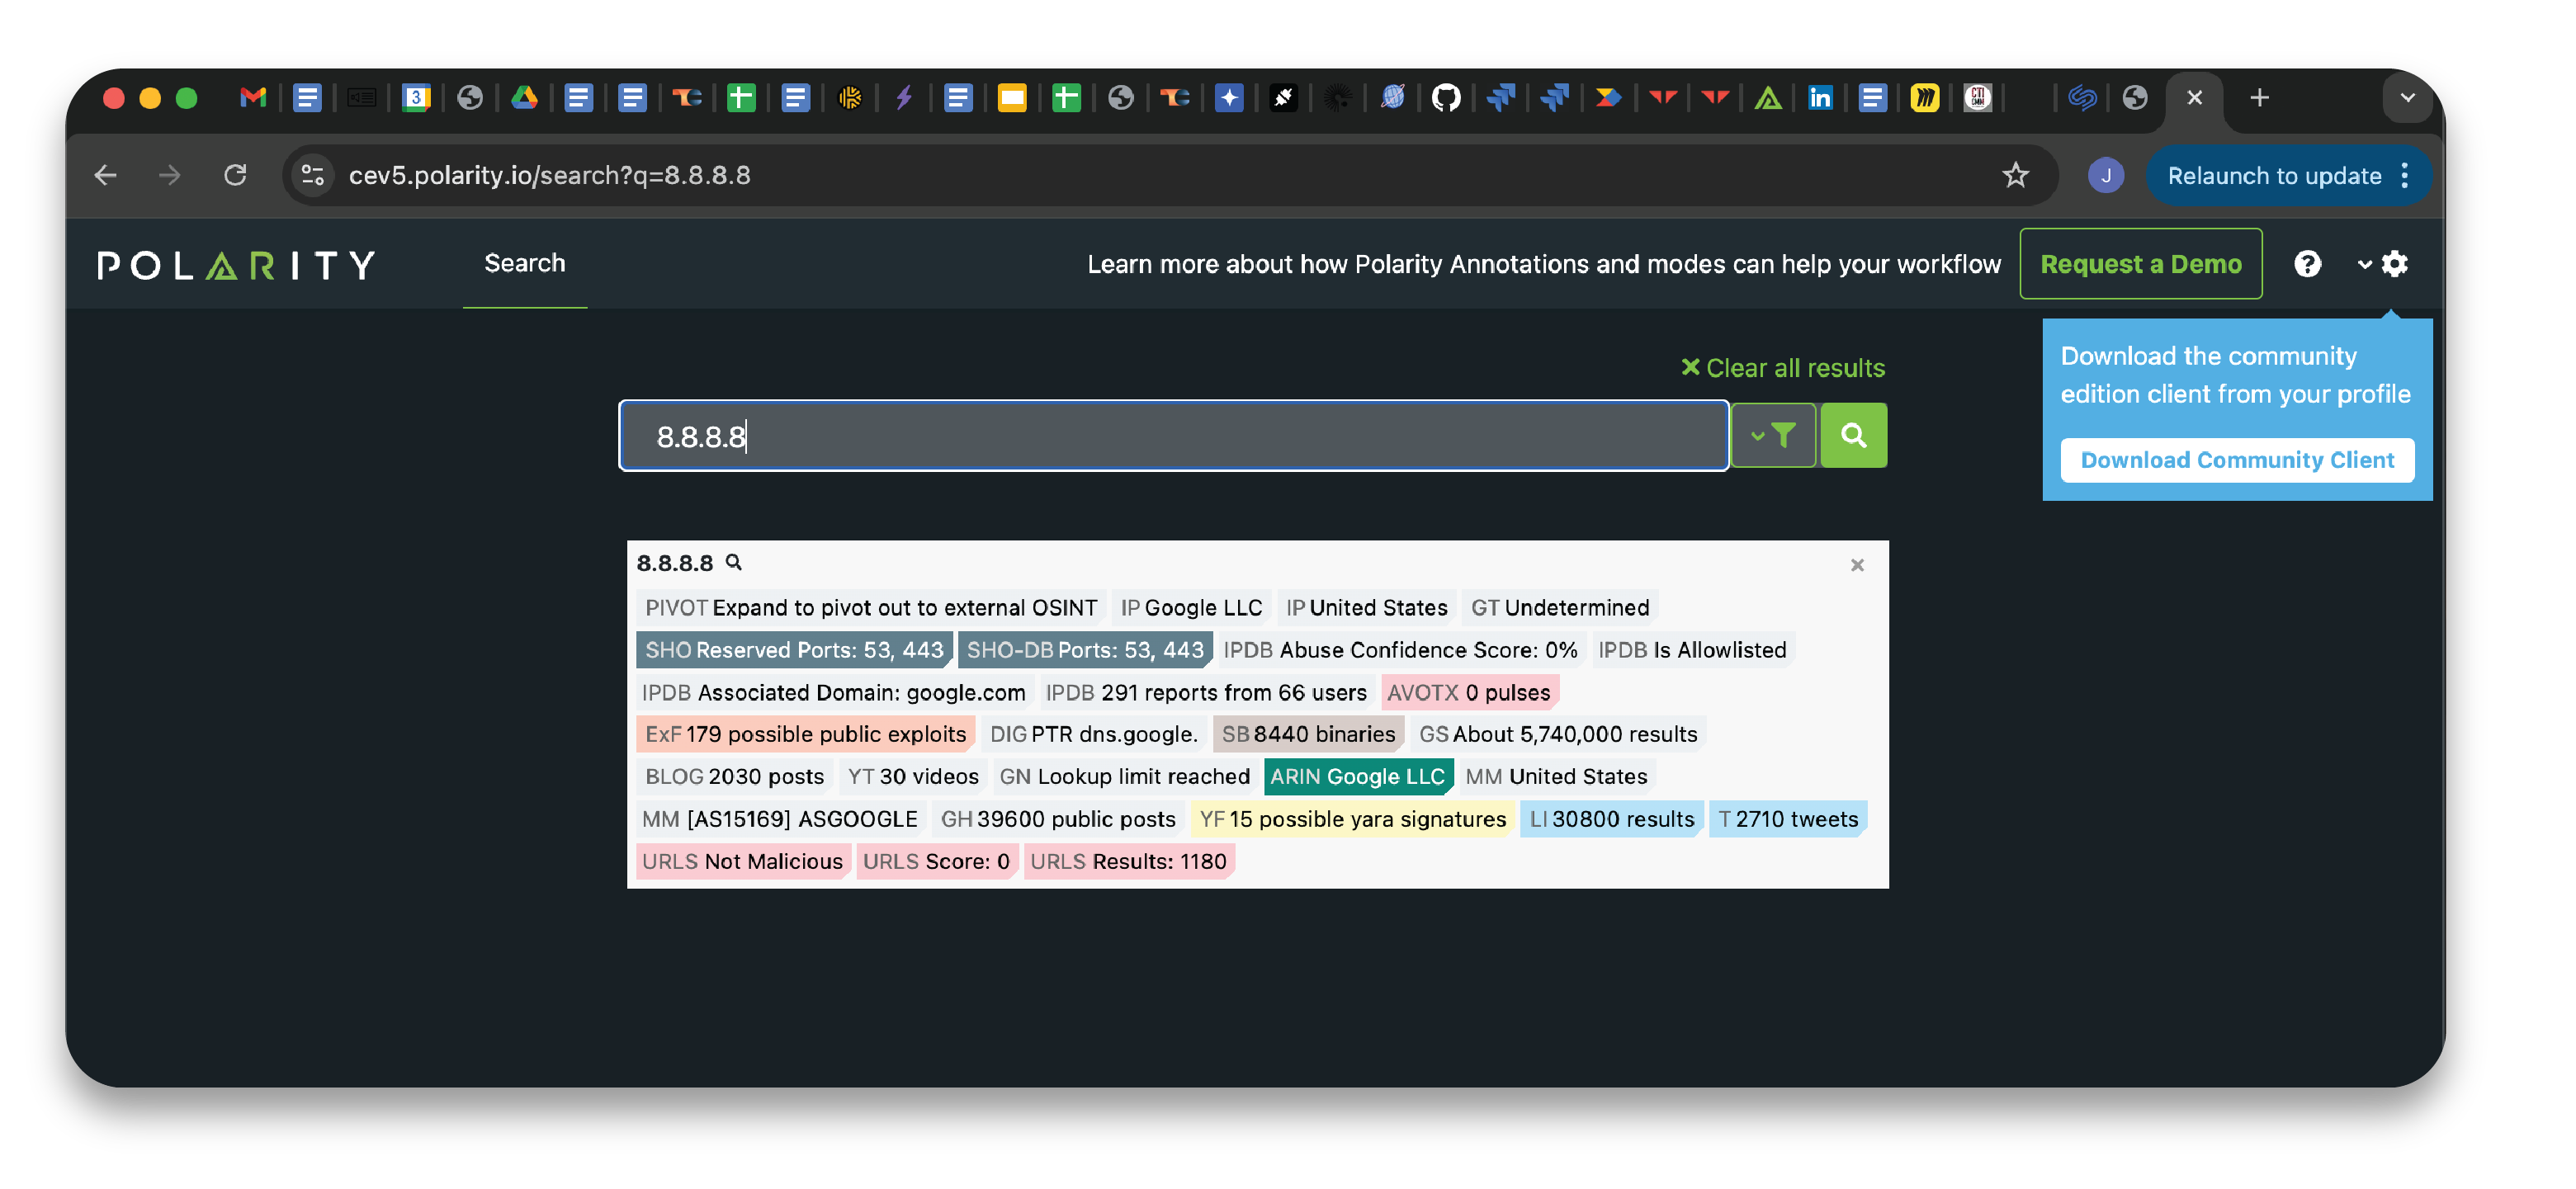Image resolution: width=2576 pixels, height=1189 pixels.
Task: Click IPDB 291 reports from 66 users
Action: (1205, 692)
